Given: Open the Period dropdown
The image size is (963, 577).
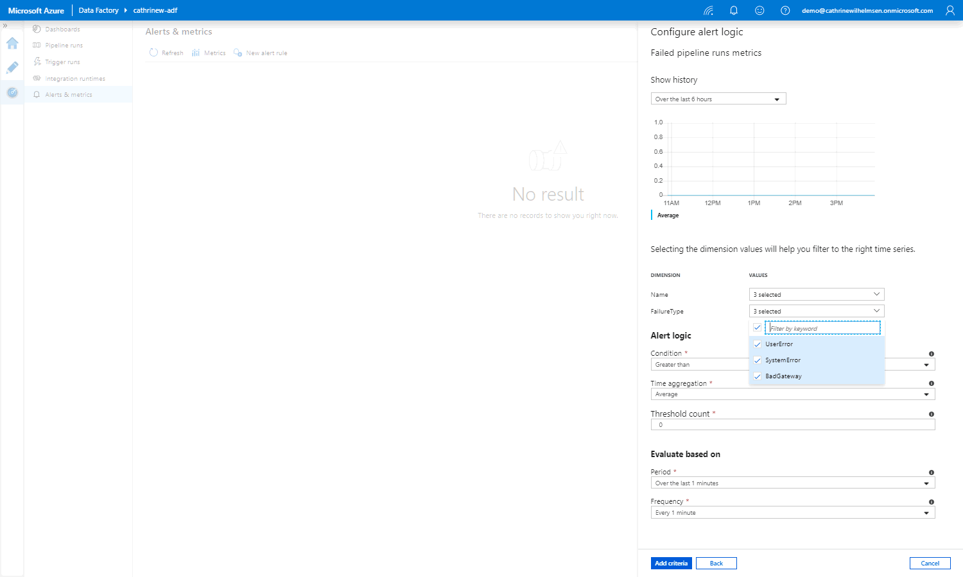Looking at the screenshot, I should 792,483.
